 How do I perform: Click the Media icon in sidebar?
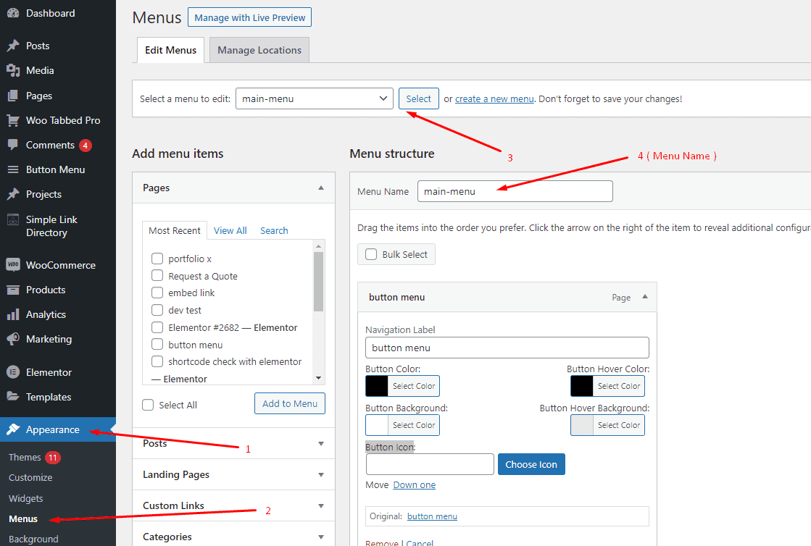(13, 71)
